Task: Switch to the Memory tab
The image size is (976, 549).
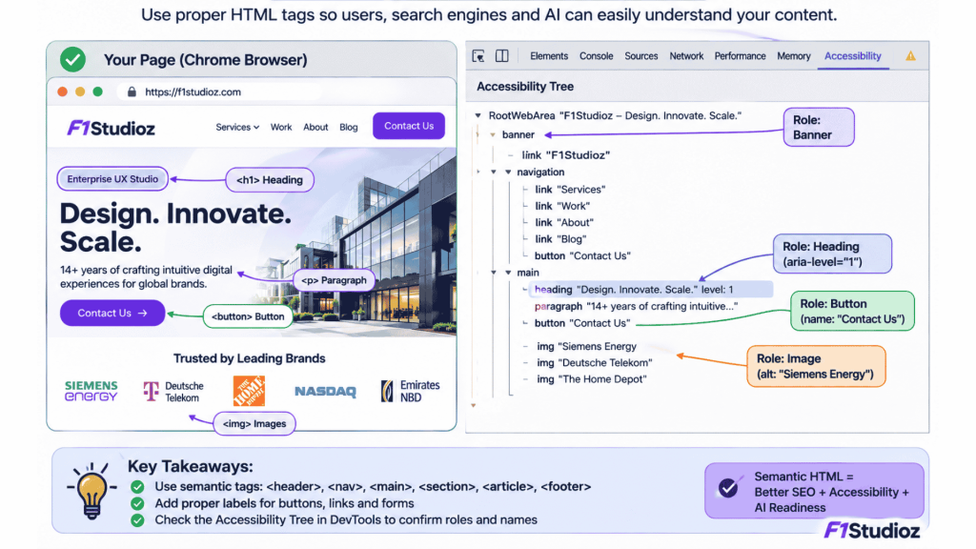Action: [x=794, y=56]
